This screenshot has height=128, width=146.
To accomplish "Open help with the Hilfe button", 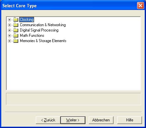I will click(x=129, y=120).
